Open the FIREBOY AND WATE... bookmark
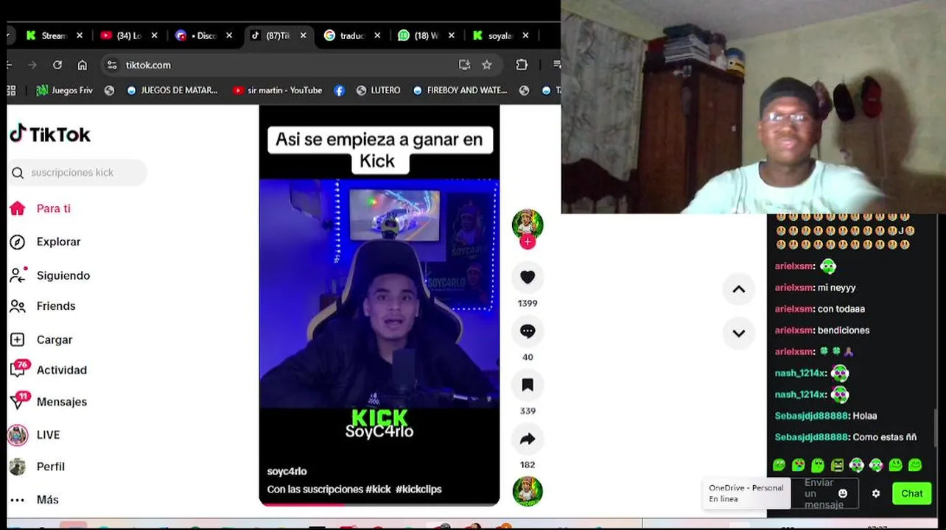 (460, 90)
